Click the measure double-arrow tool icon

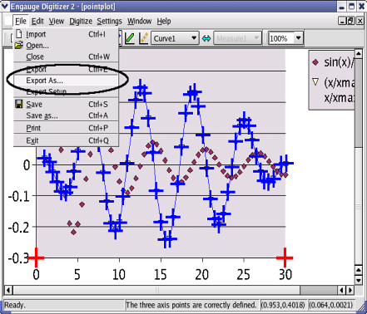pos(206,38)
